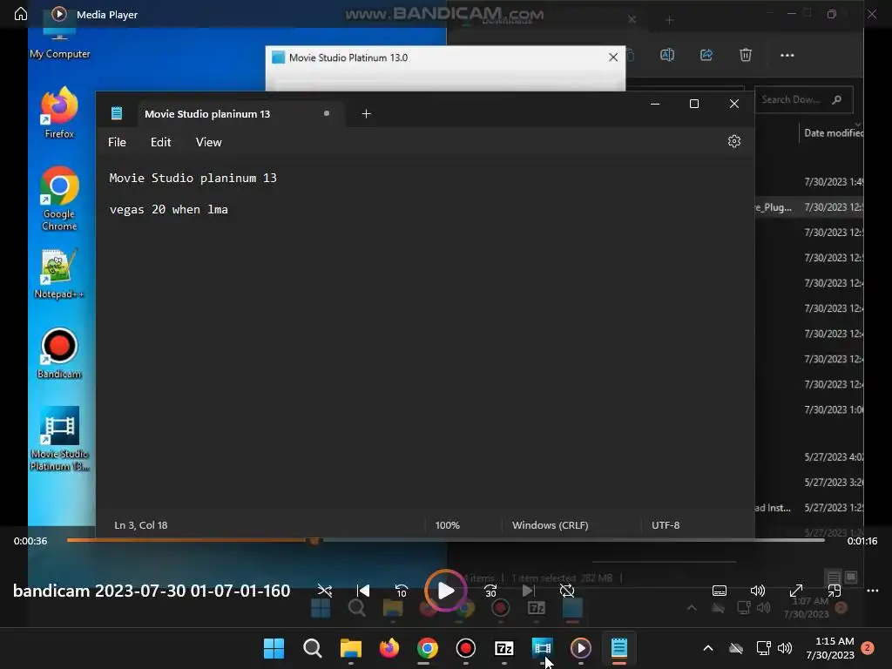Click the video title bandicam 2023-07-30 01-07-01-160

[152, 591]
